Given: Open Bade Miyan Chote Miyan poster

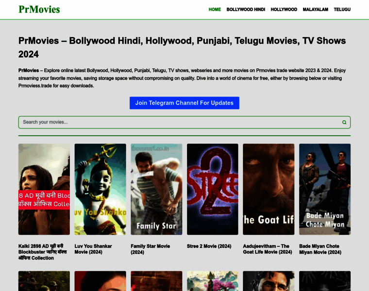Looking at the screenshot, I should [325, 189].
